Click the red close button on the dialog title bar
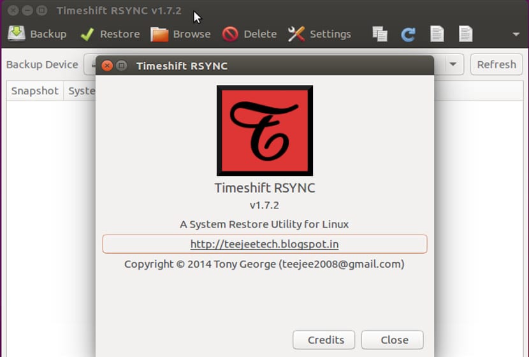529x357 pixels. tap(107, 66)
